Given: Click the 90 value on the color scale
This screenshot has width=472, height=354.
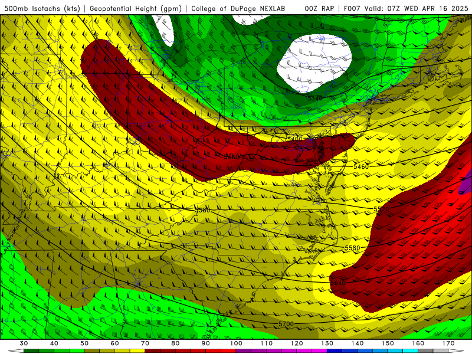Looking at the screenshot, I should coord(206,343).
